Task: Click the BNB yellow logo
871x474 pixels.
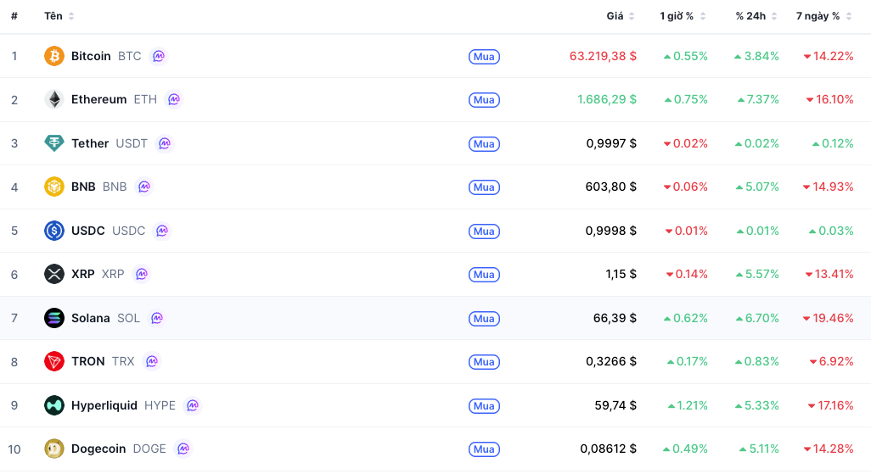Action: click(x=53, y=187)
